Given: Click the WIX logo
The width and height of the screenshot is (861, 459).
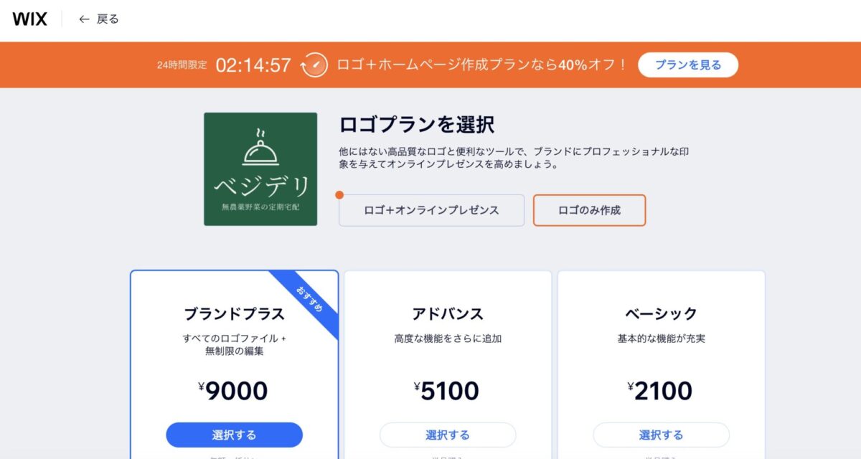Looking at the screenshot, I should (29, 19).
